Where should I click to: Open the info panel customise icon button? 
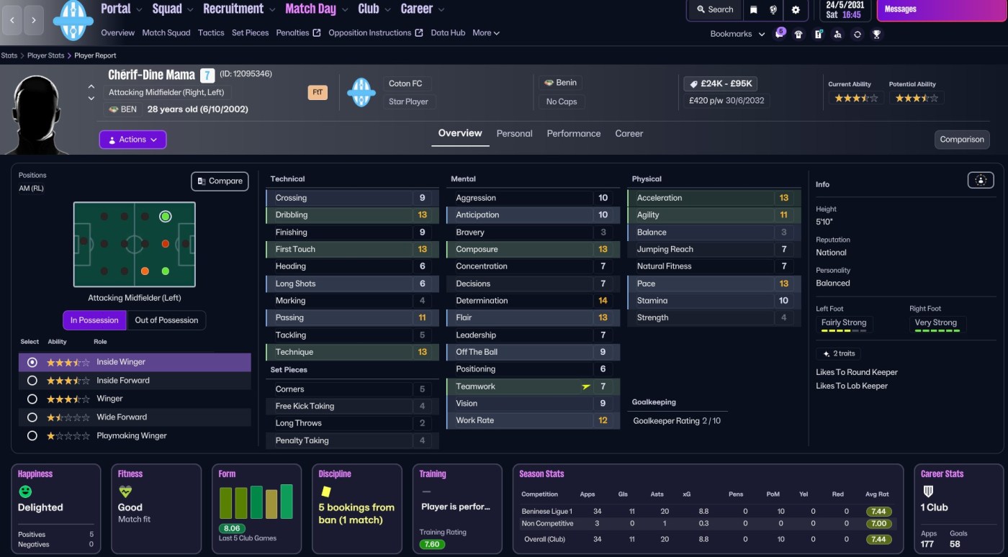[981, 181]
